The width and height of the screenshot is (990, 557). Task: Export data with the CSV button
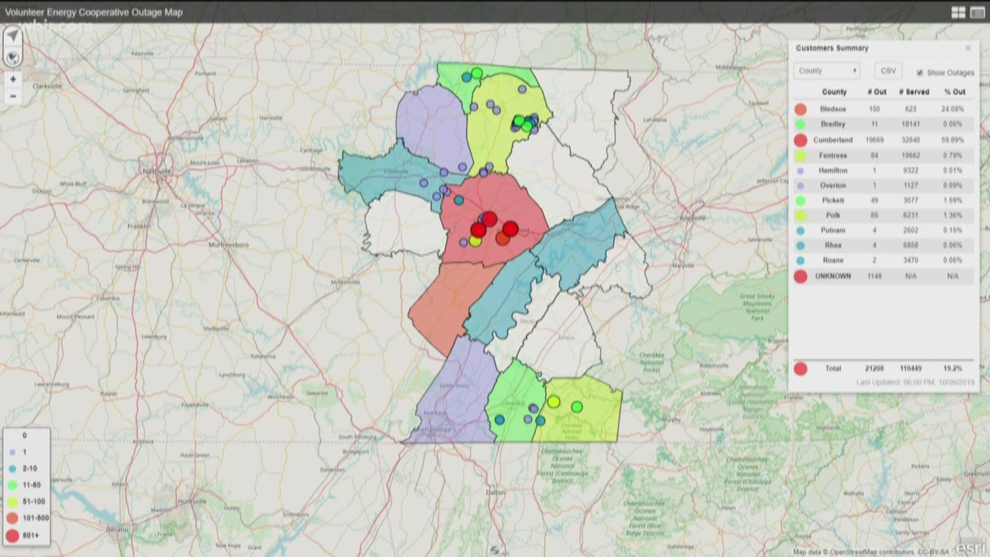point(888,71)
